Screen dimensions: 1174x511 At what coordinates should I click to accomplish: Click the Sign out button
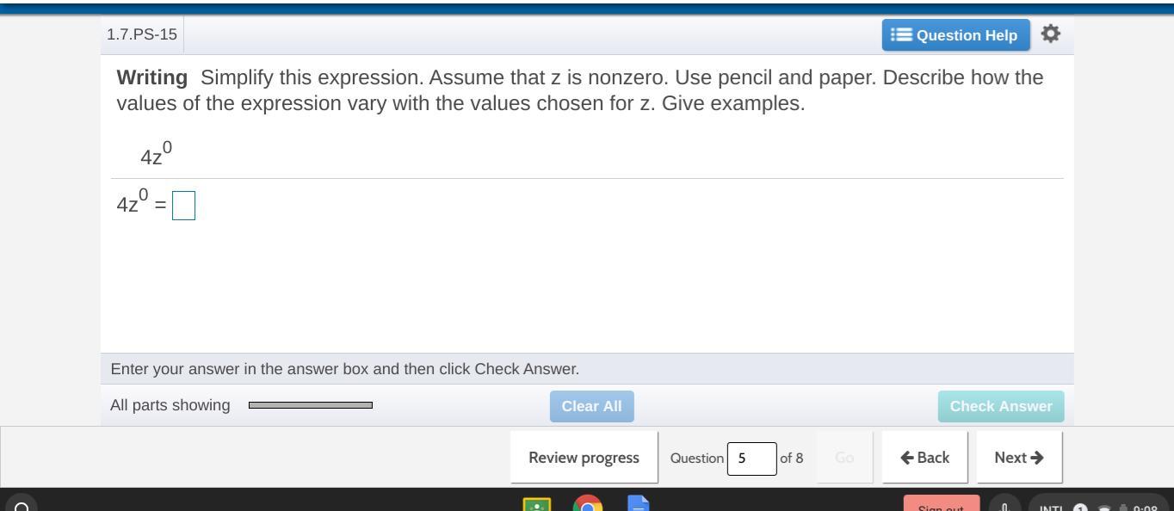pyautogui.click(x=941, y=506)
